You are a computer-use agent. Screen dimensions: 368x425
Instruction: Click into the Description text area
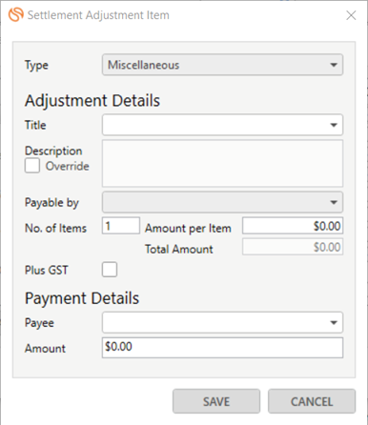[222, 163]
